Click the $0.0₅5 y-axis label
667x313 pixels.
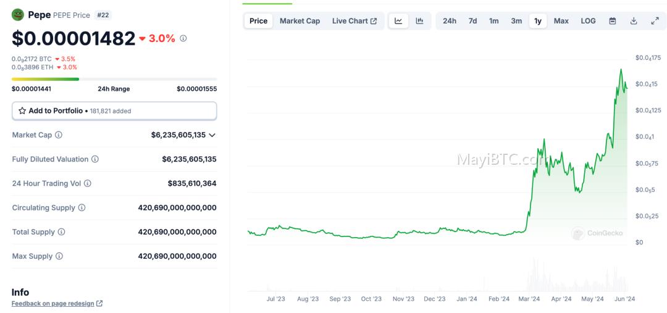click(x=645, y=190)
